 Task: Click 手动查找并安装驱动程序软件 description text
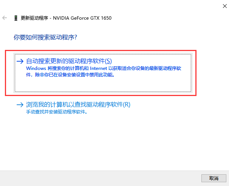57,112
